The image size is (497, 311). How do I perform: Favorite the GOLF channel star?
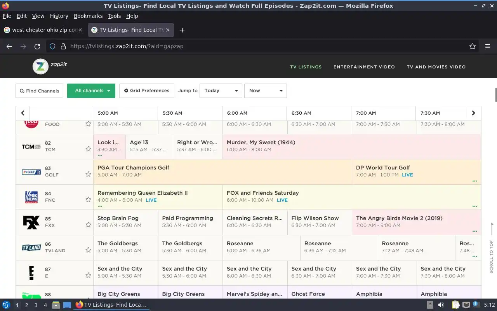(89, 174)
